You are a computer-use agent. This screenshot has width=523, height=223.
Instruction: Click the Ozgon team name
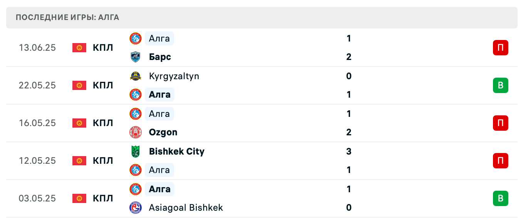pos(163,132)
